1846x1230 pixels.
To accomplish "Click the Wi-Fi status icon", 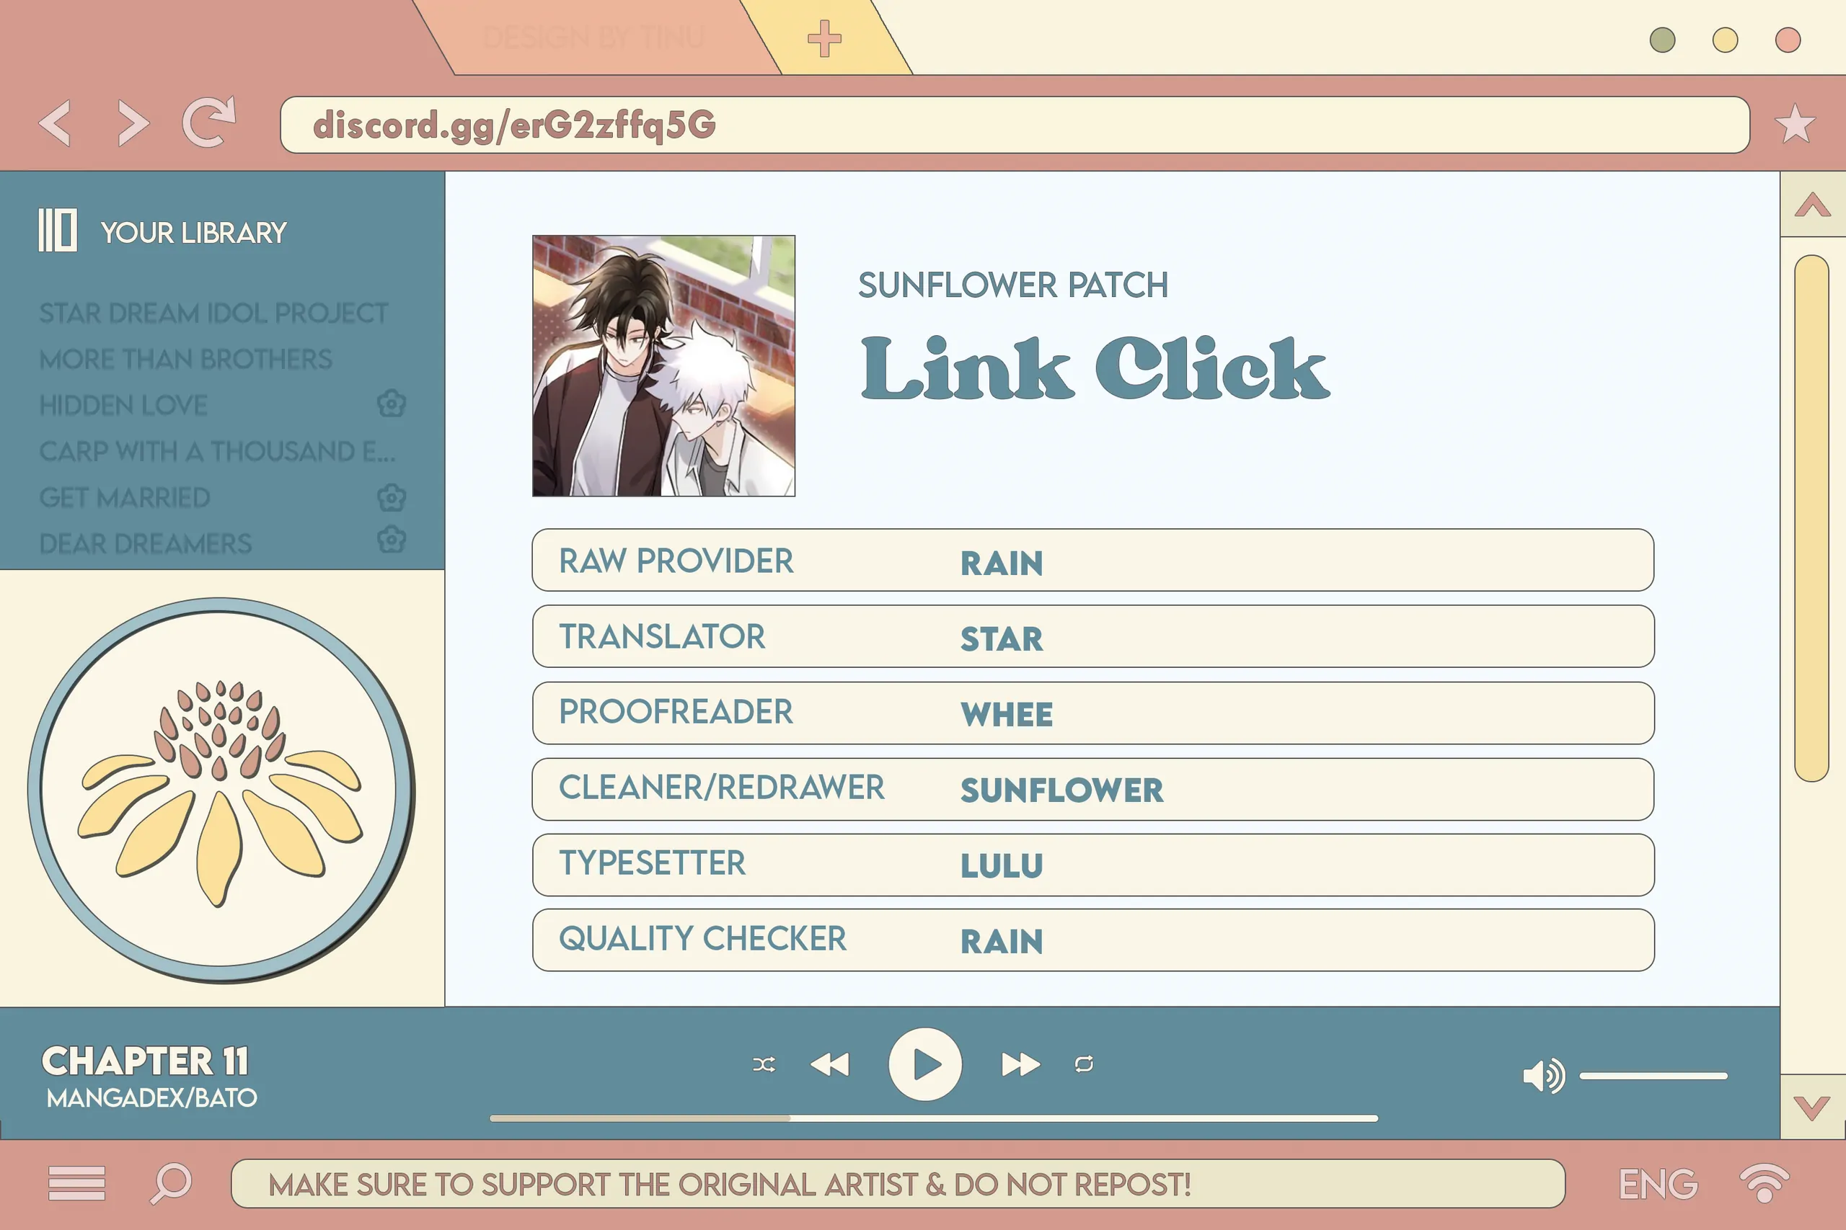I will pyautogui.click(x=1765, y=1183).
